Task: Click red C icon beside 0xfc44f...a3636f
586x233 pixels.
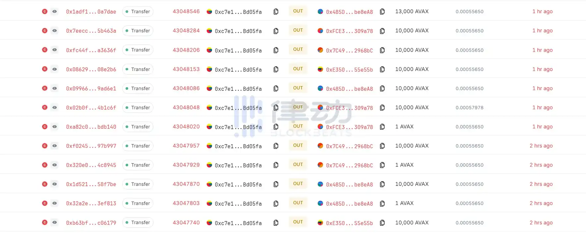Action: (x=45, y=50)
